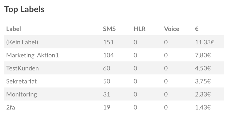The height and width of the screenshot is (125, 233).
Task: Click the 3,75€ cost for Sekretariat
Action: click(x=203, y=81)
